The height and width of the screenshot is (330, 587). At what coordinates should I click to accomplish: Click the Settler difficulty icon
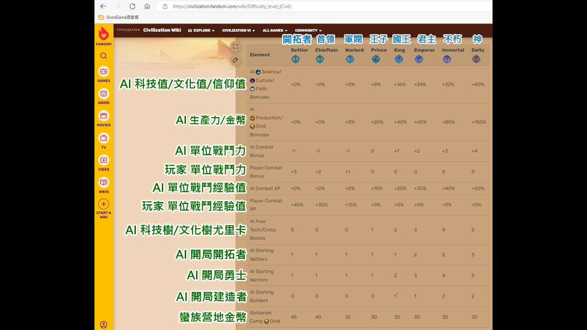pos(295,59)
